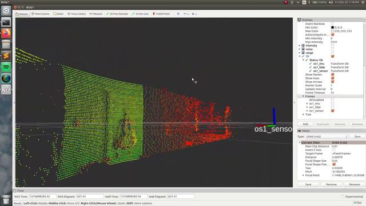Open Sublime Text from the dock
The image size is (366, 206).
(6, 56)
